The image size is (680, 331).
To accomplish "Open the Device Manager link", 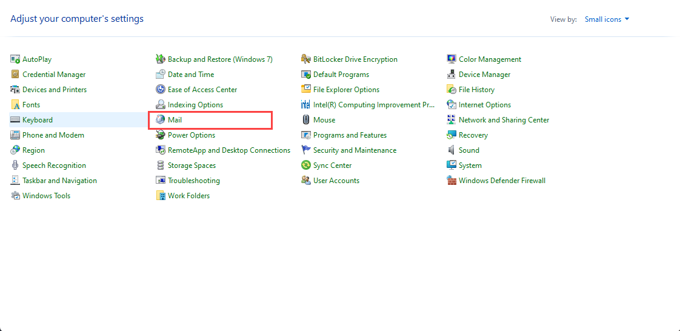I will 484,75.
